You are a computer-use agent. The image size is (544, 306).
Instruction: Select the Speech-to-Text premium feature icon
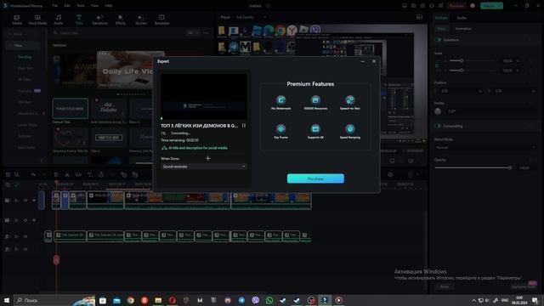pos(349,100)
